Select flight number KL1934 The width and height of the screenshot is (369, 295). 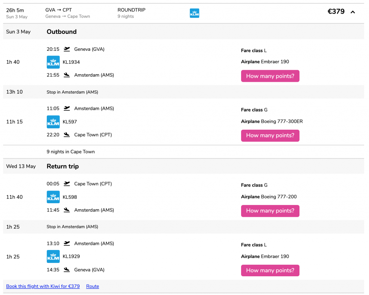pyautogui.click(x=71, y=62)
